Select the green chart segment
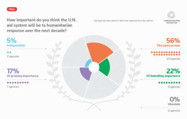This screenshot has height=119, width=187. [x=105, y=67]
